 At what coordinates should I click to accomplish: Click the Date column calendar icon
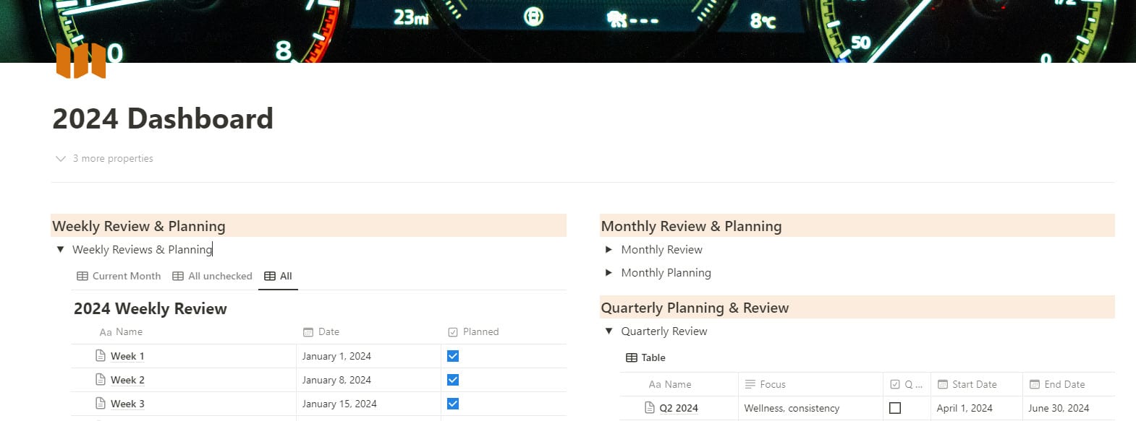(x=308, y=332)
